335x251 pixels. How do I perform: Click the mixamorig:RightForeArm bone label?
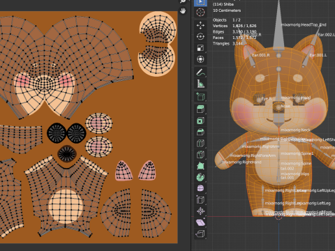coord(253,155)
